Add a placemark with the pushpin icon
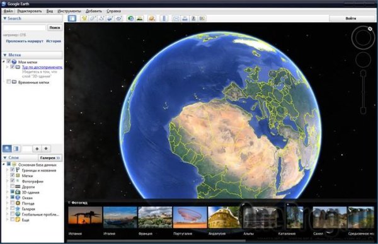 pyautogui.click(x=84, y=18)
